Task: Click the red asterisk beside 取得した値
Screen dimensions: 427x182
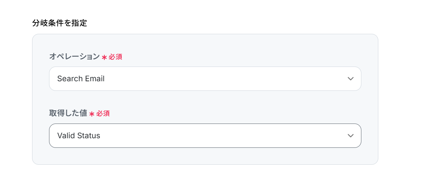Action: point(92,114)
